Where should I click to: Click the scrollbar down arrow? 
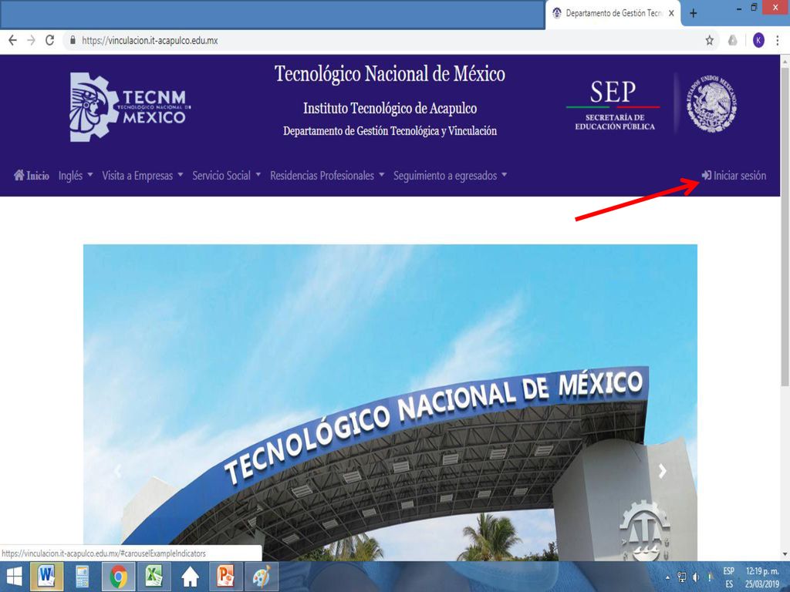point(785,555)
